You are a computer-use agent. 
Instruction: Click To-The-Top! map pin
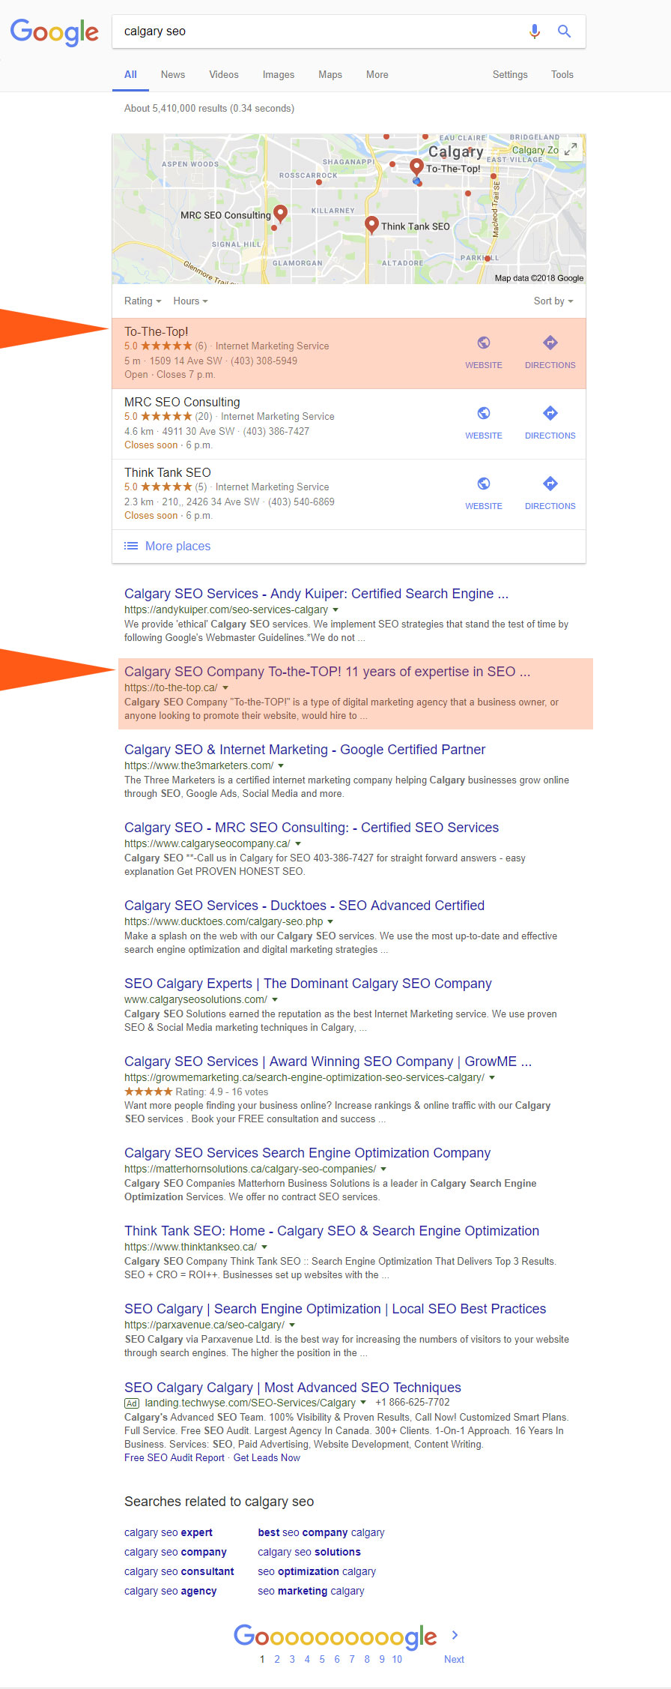point(417,167)
